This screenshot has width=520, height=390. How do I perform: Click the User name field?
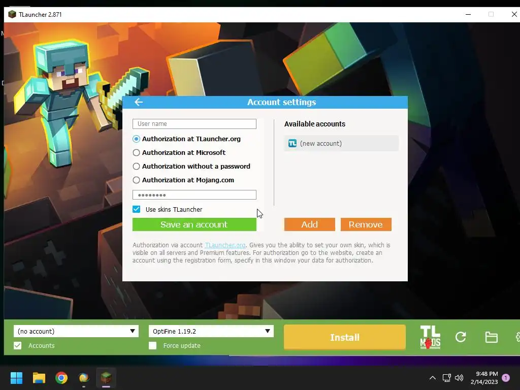click(194, 124)
